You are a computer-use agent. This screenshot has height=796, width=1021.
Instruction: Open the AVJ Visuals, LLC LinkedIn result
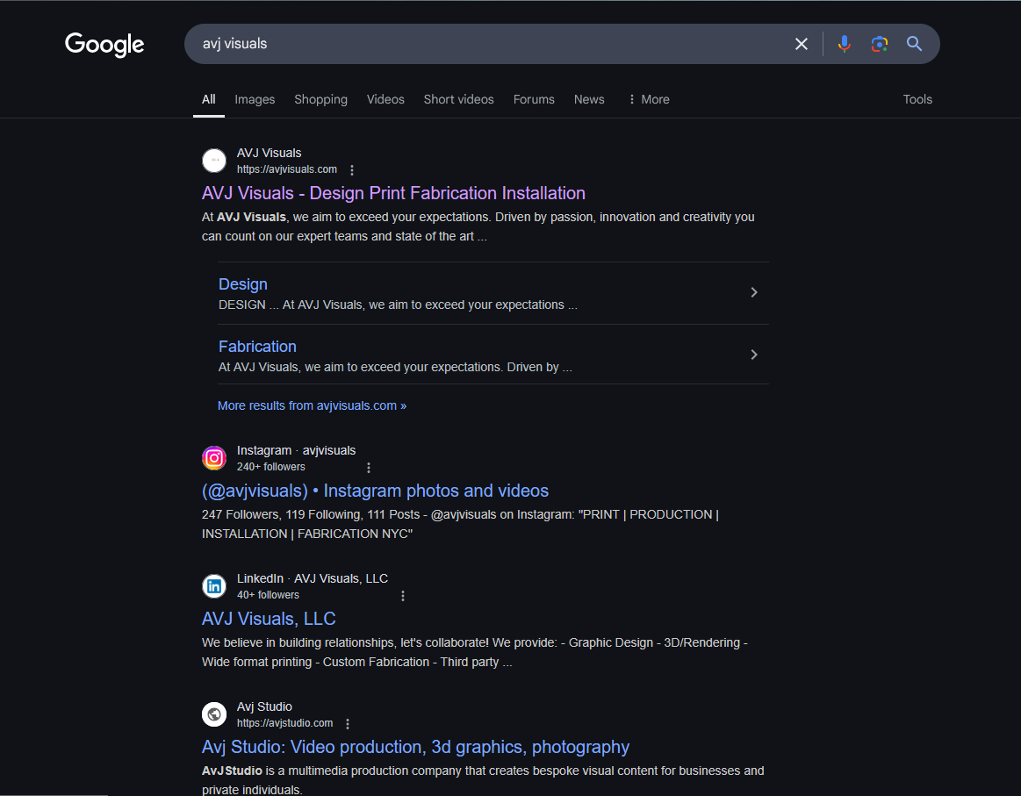pyautogui.click(x=269, y=619)
